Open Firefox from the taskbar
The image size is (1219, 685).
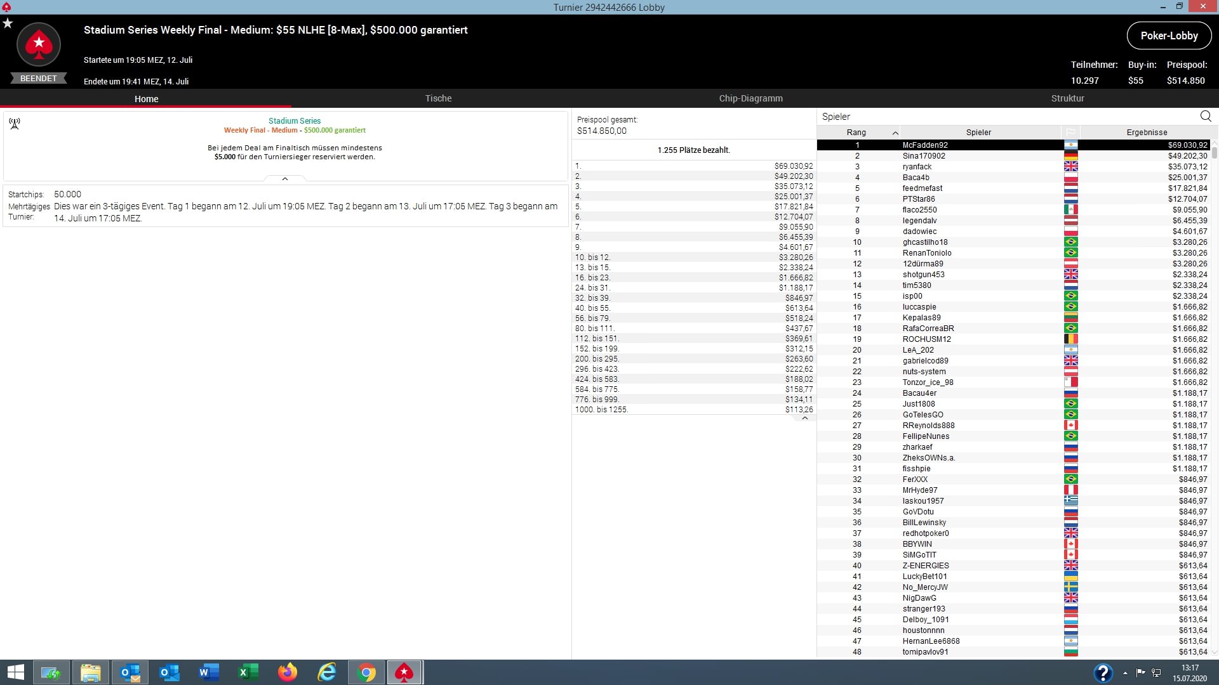pos(288,672)
